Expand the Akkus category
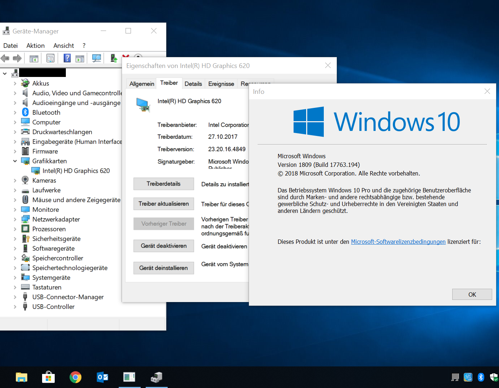 coord(15,83)
